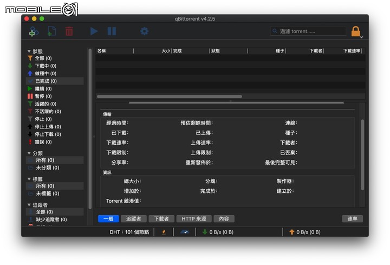Viewport: 390px width, 265px height.
Task: Click the 速率 button
Action: click(x=352, y=219)
